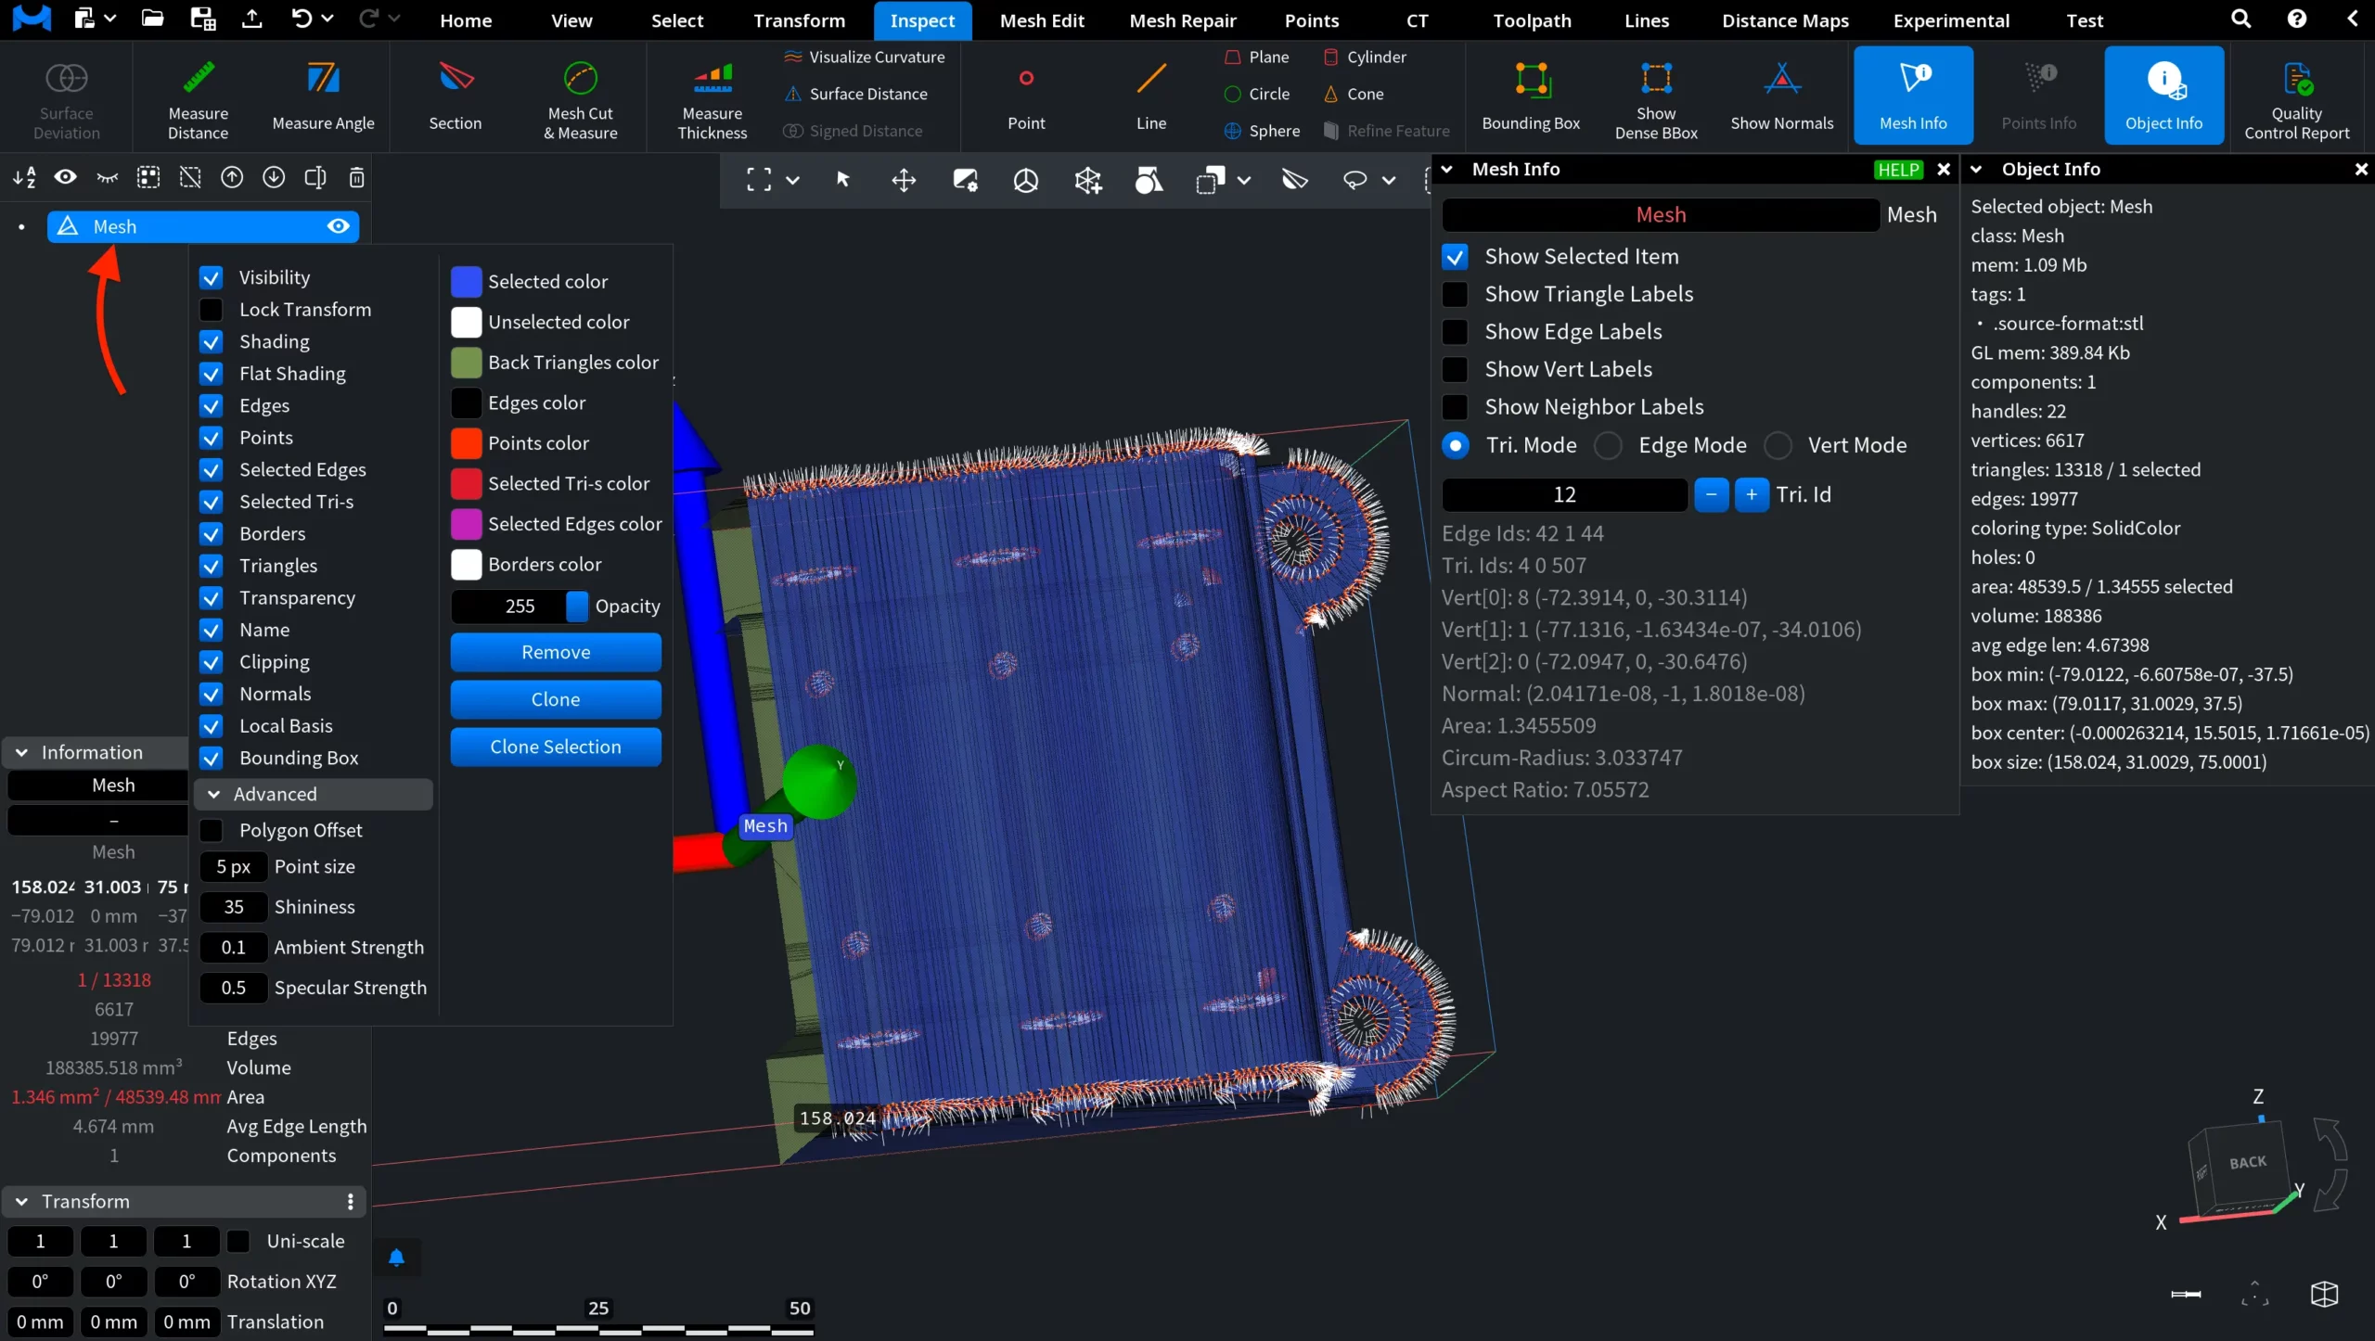Click the notification bell icon
Viewport: 2375px width, 1341px height.
(396, 1258)
